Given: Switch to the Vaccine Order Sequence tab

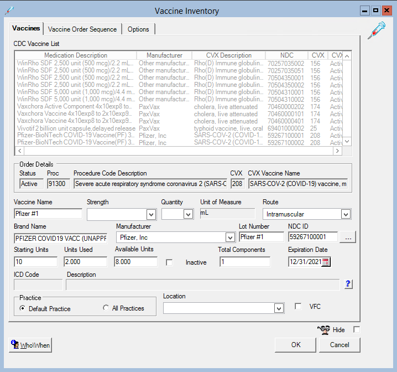Looking at the screenshot, I should click(82, 29).
